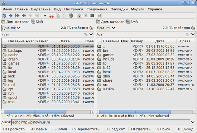The width and height of the screenshot is (197, 133).
Task: Jump to oldest directory in history
Action: click(17, 15)
